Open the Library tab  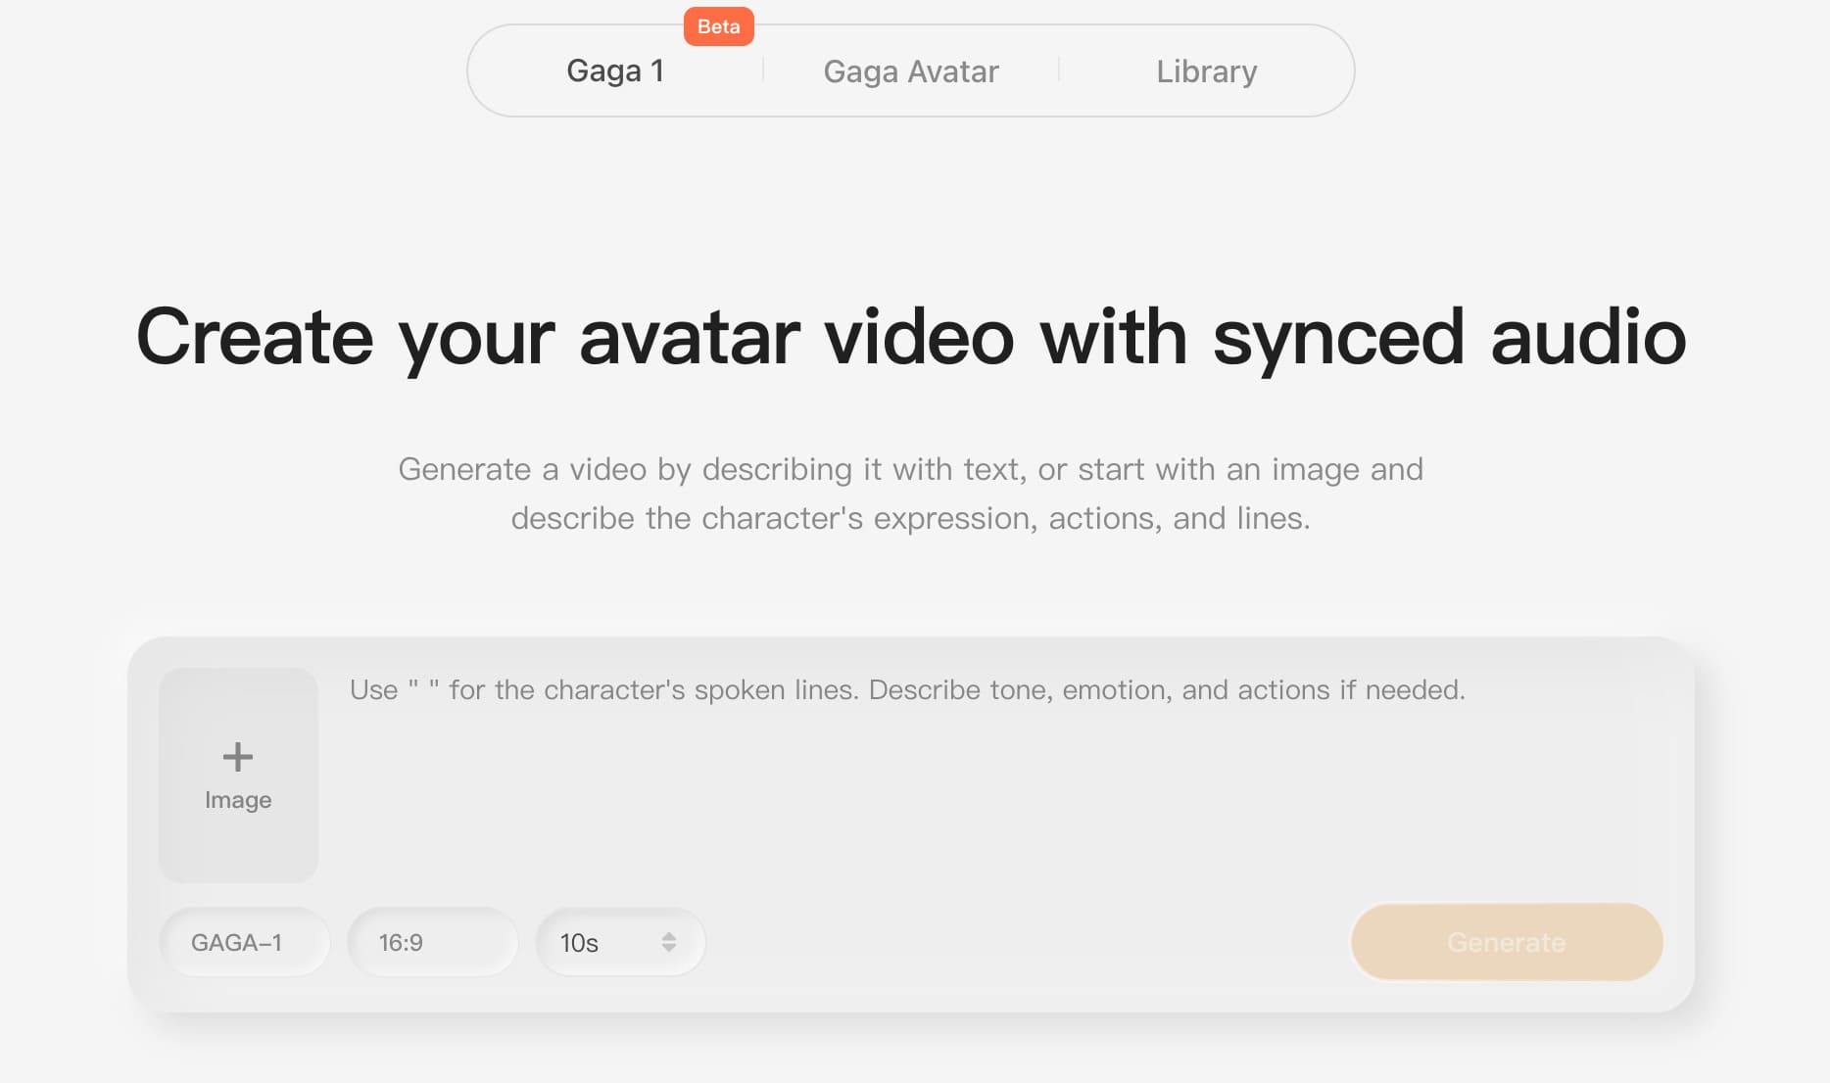1207,71
